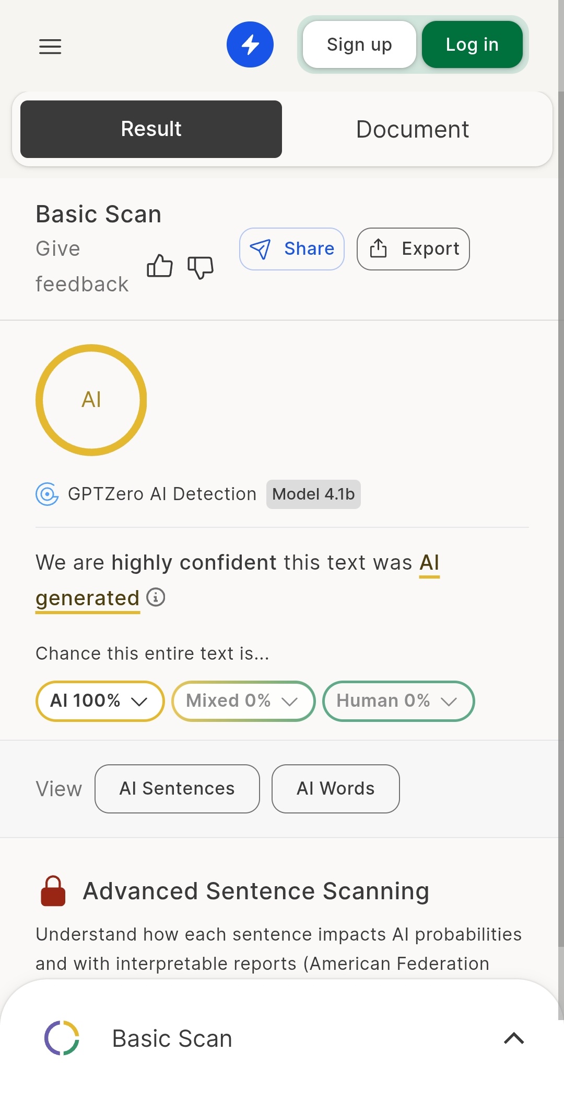Click the info icon beside 'generated'

(156, 597)
